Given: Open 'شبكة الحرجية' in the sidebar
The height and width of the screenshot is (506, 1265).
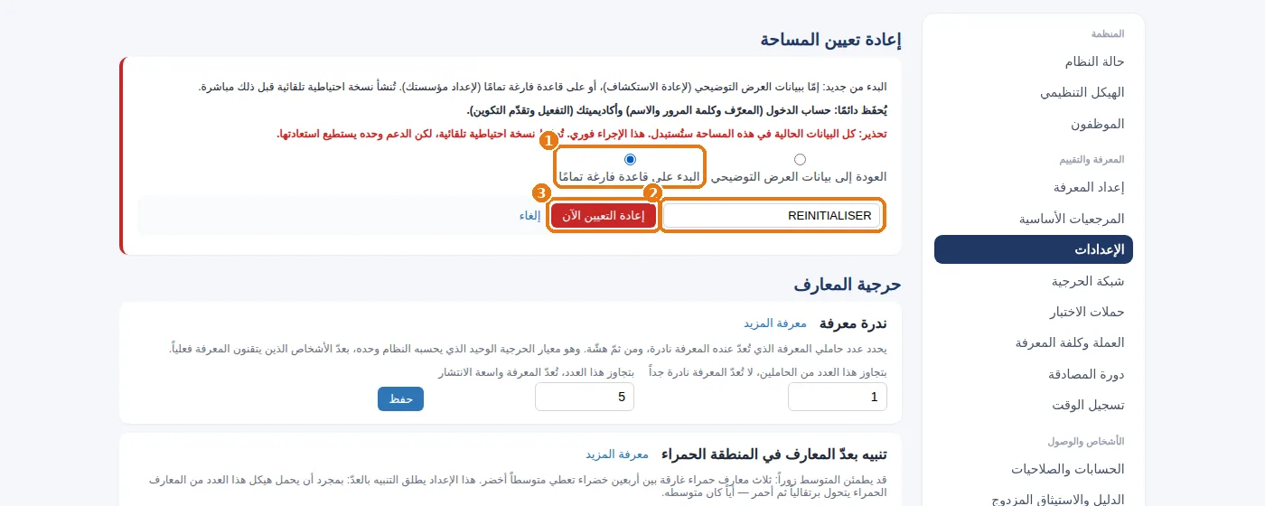Looking at the screenshot, I should [x=1034, y=281].
